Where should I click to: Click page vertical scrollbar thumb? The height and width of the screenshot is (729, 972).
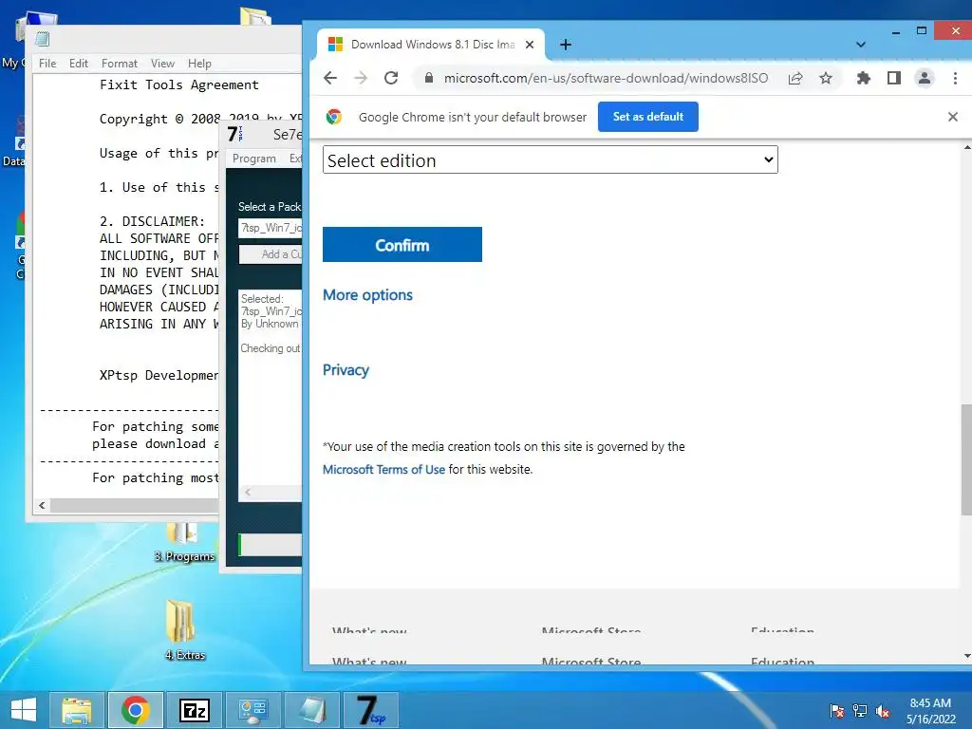coord(965,459)
